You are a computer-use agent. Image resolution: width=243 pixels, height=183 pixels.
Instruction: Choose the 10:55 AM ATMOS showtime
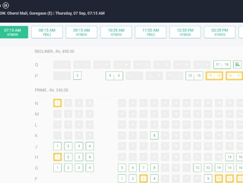pos(116,32)
